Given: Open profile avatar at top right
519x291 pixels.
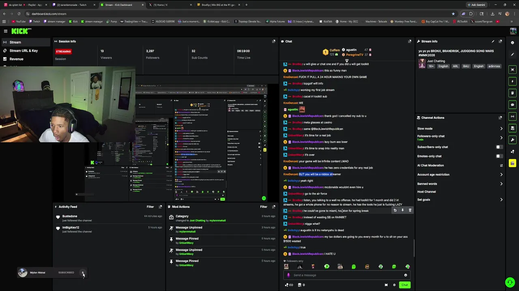Looking at the screenshot, I should [513, 31].
